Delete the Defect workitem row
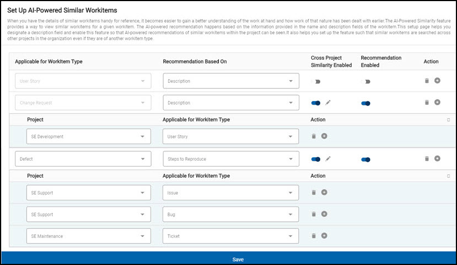This screenshot has width=457, height=265. pos(427,159)
